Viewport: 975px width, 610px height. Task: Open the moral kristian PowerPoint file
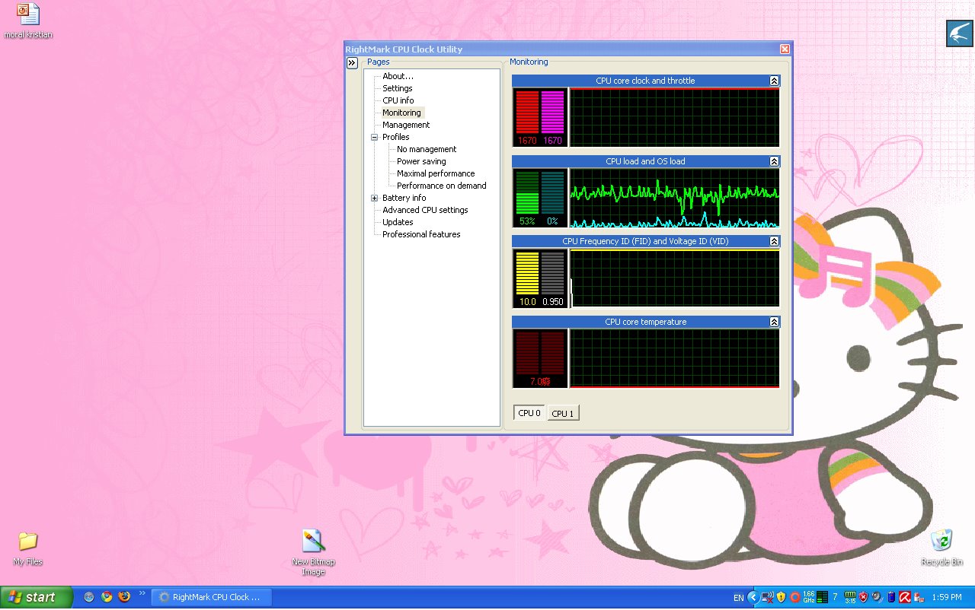coord(28,21)
